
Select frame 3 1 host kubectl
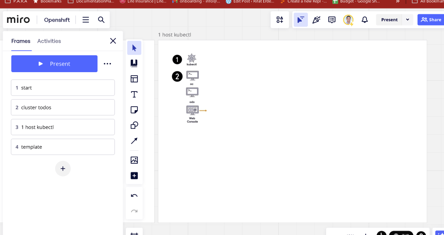click(x=63, y=127)
